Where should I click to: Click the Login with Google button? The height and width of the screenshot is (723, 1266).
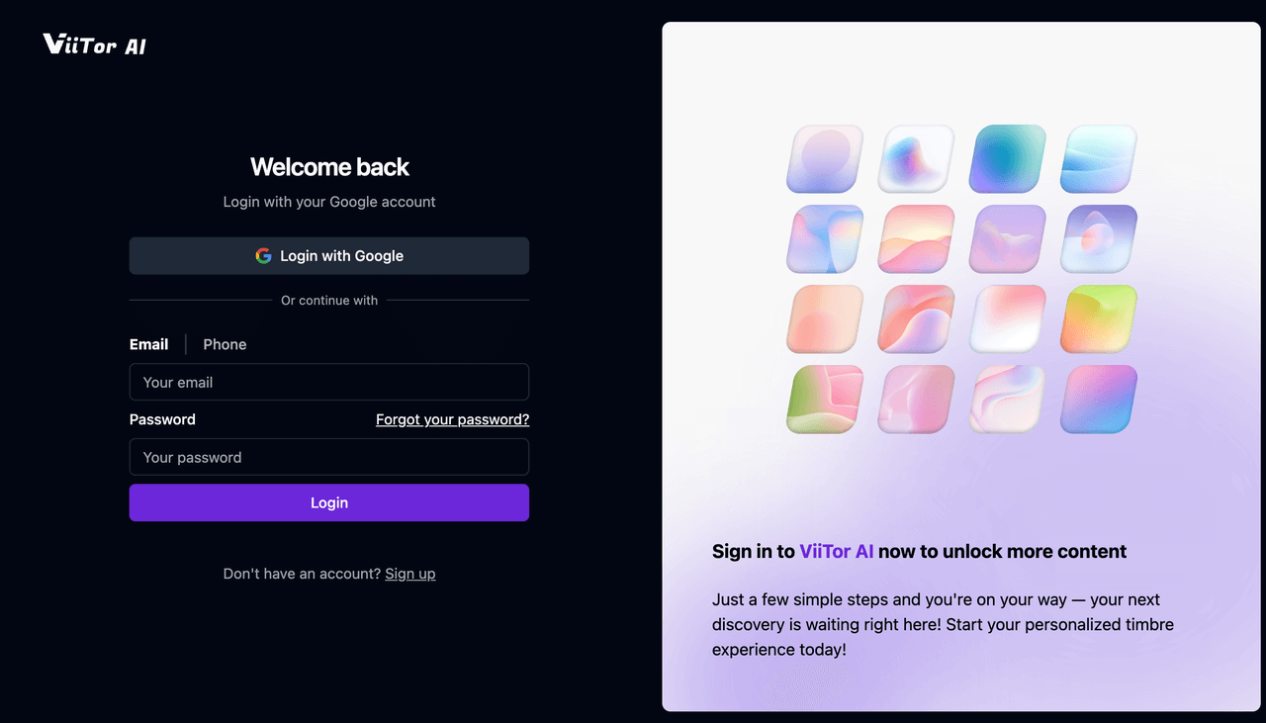point(329,255)
